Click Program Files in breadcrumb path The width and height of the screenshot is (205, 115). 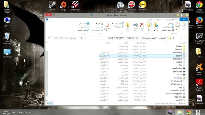pos(133,38)
